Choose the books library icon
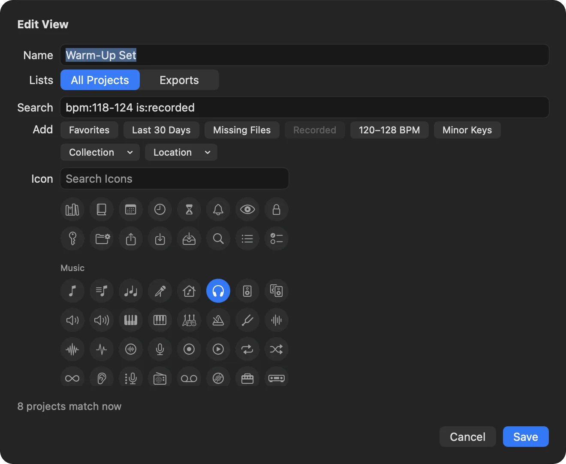The image size is (566, 464). point(72,210)
